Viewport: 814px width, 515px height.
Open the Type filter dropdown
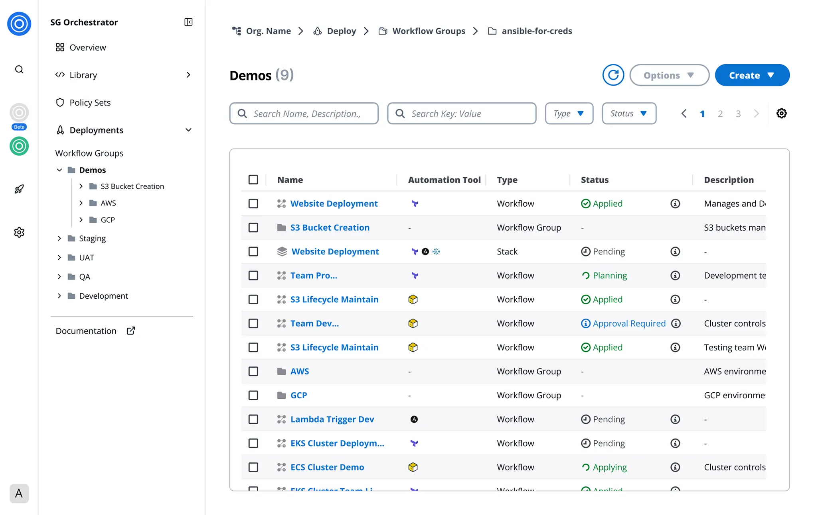coord(569,114)
